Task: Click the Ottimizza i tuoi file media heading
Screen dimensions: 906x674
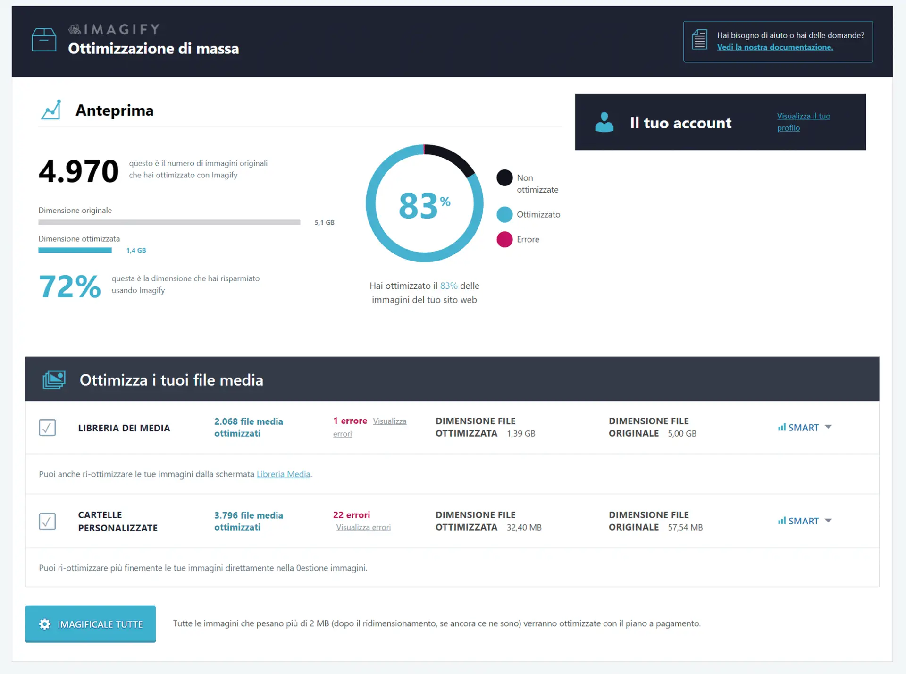Action: click(x=171, y=380)
